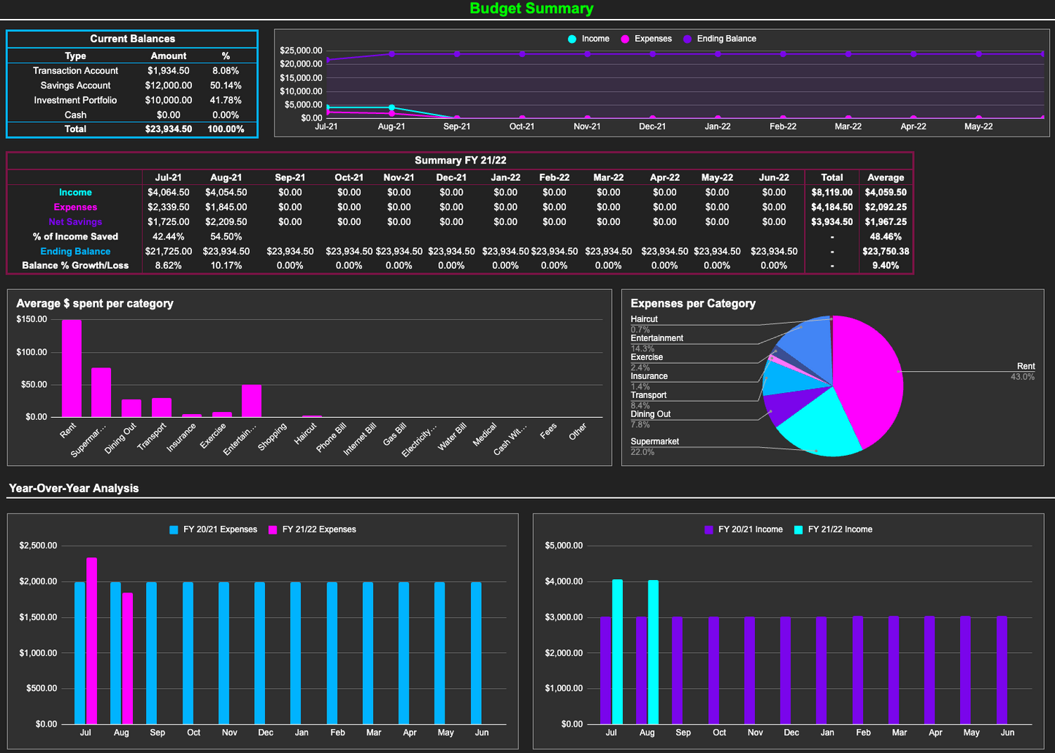Image resolution: width=1055 pixels, height=753 pixels.
Task: Click the Income legend marker in top chart
Action: coord(572,39)
